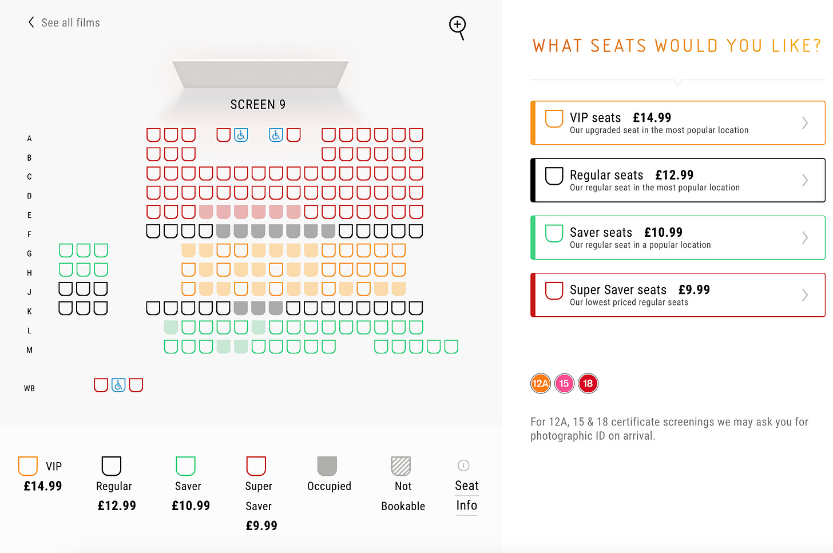Select first Super Saver seat in row A
Screen dimensions: 833x553
coord(153,135)
